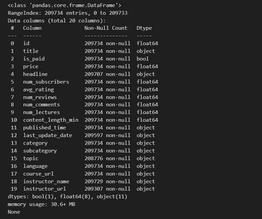Click the 'topic' column name
Screen dimensions: 262x219
coord(31,158)
